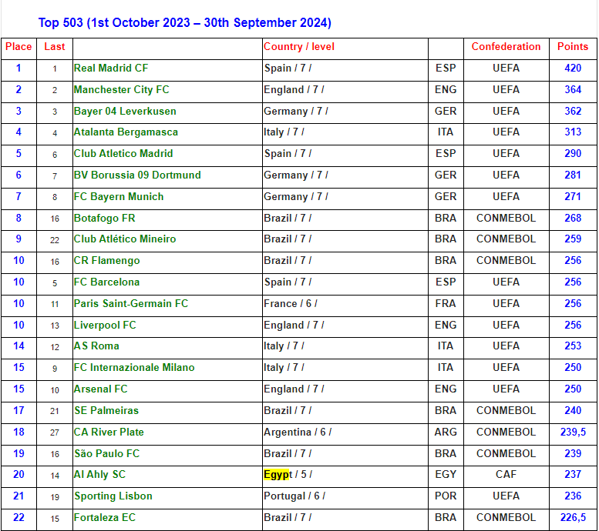Image resolution: width=599 pixels, height=531 pixels.
Task: Click the 'EGY' country code
Action: tap(446, 475)
